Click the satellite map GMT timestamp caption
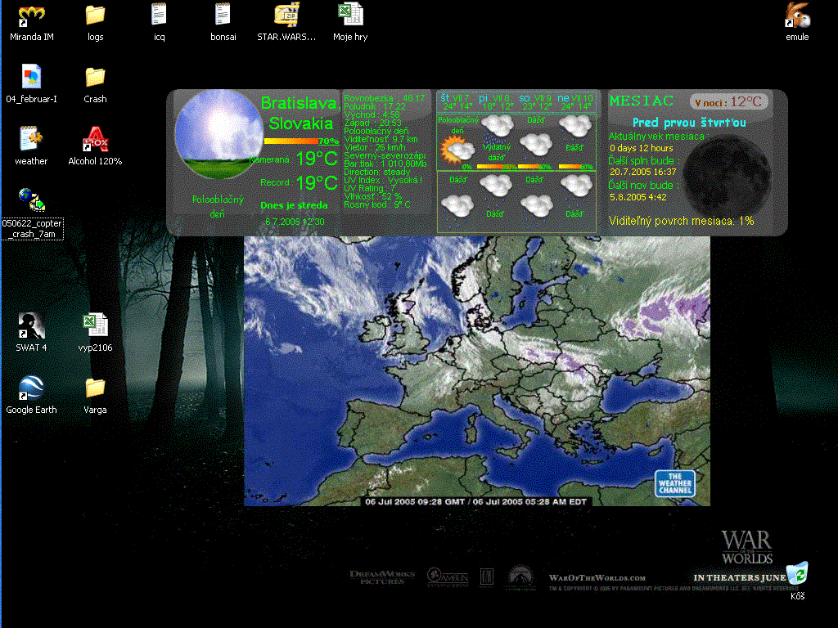The height and width of the screenshot is (628, 838). [475, 502]
